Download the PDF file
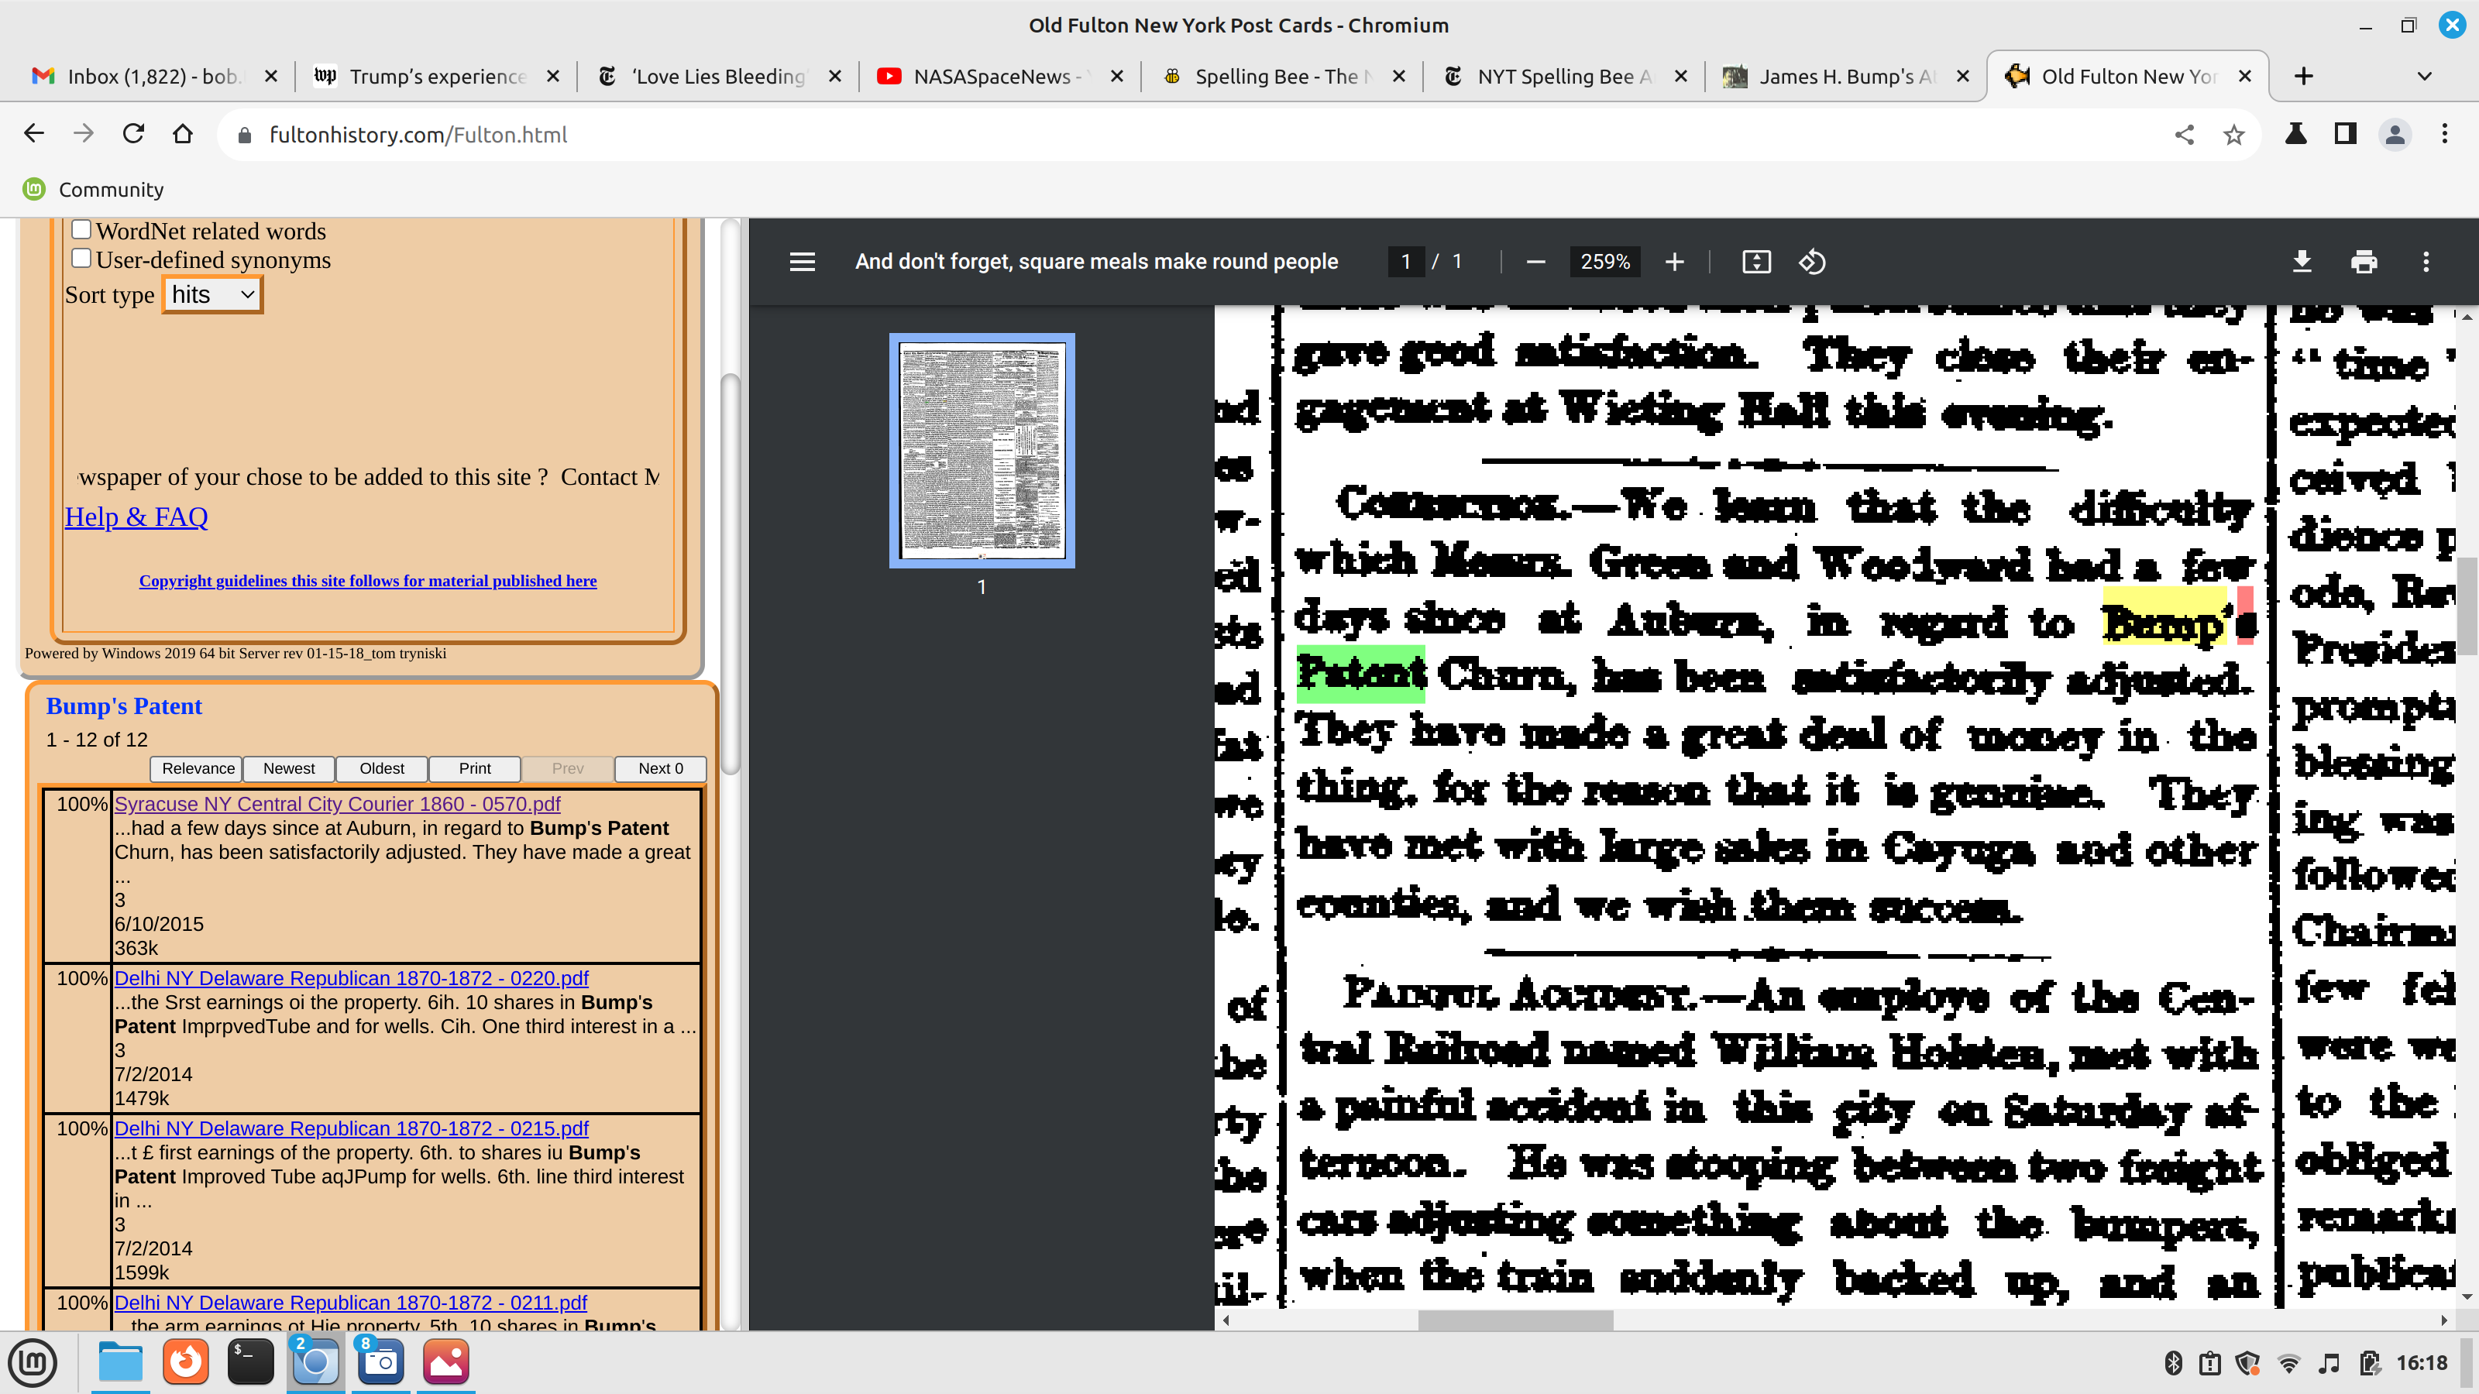Image resolution: width=2479 pixels, height=1394 pixels. pos(2302,262)
